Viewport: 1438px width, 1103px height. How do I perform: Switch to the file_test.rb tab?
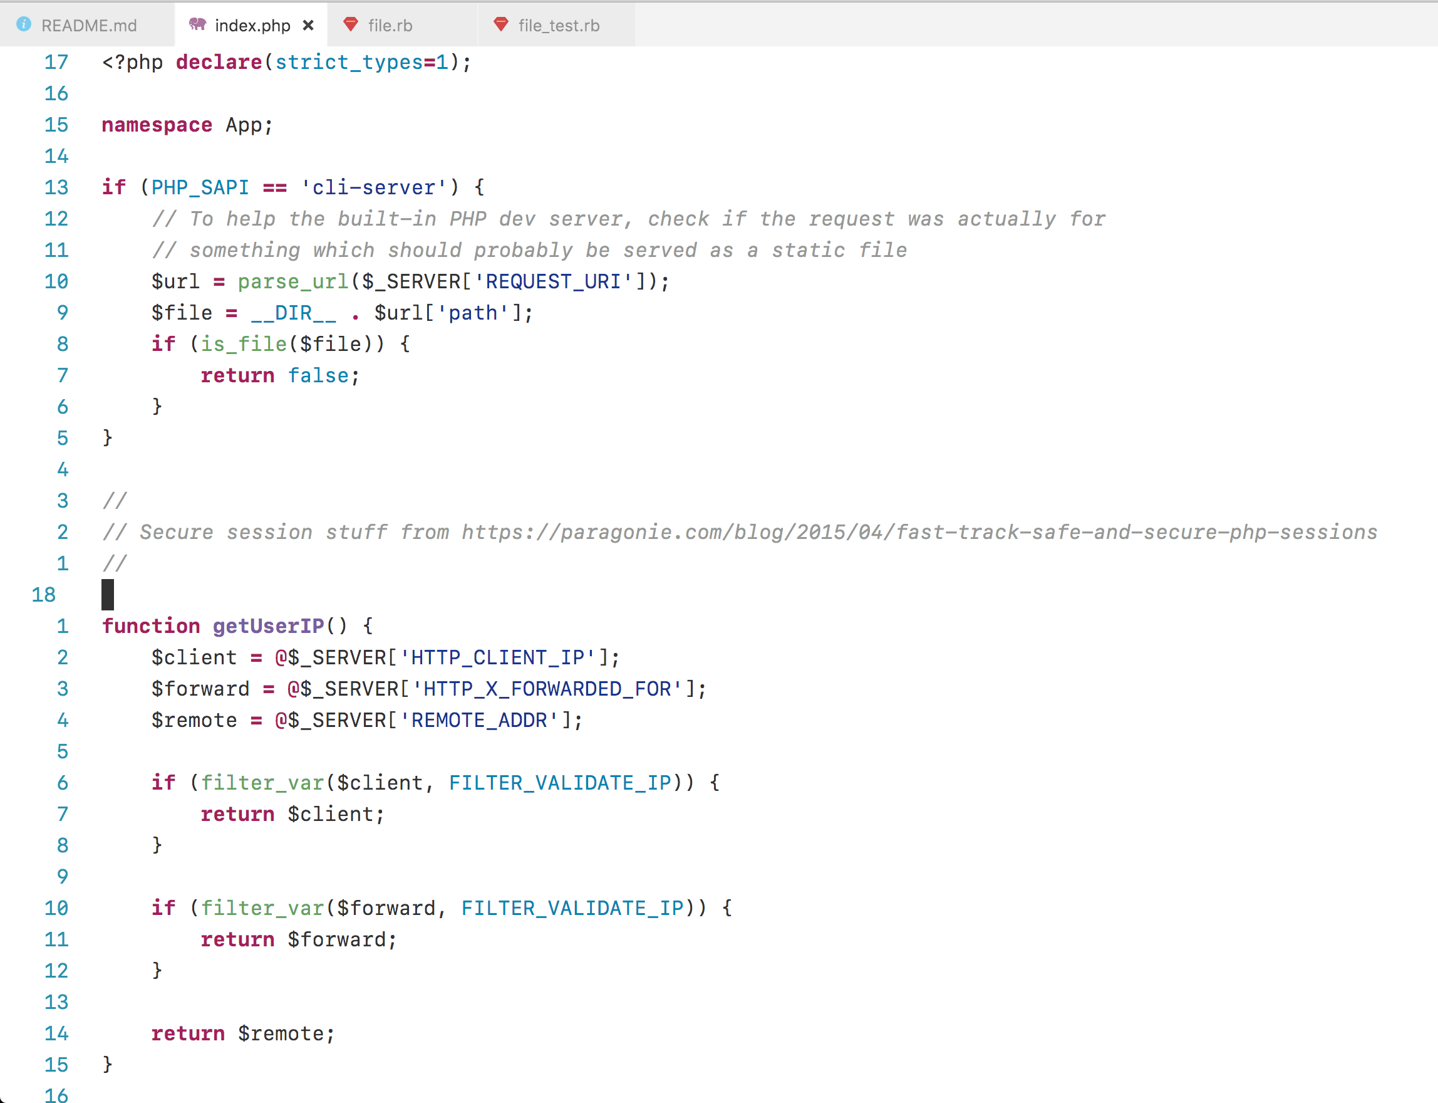[558, 26]
